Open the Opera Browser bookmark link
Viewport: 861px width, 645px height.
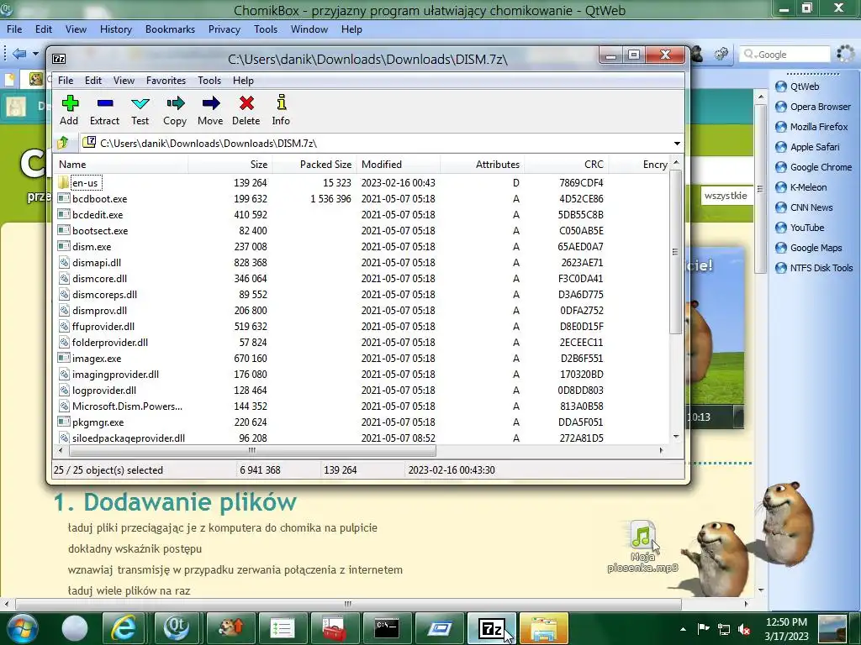click(x=814, y=107)
